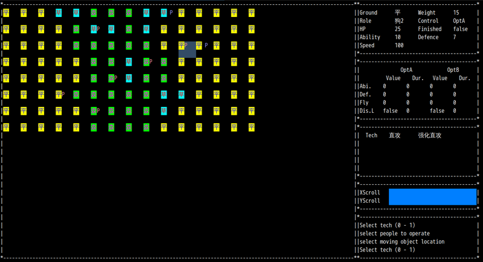
Task: Click the 'select moving object location' log line
Action: [x=402, y=241]
